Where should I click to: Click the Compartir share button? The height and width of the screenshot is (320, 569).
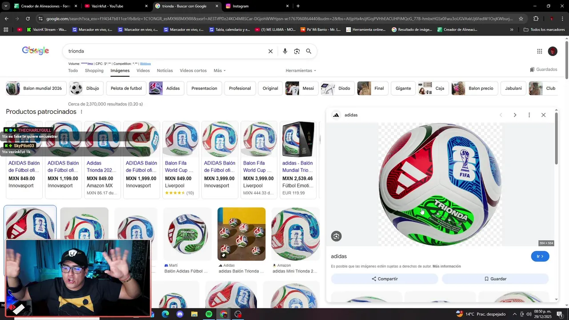(385, 279)
